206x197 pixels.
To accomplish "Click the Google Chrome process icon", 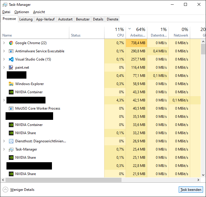I will [x=11, y=43].
